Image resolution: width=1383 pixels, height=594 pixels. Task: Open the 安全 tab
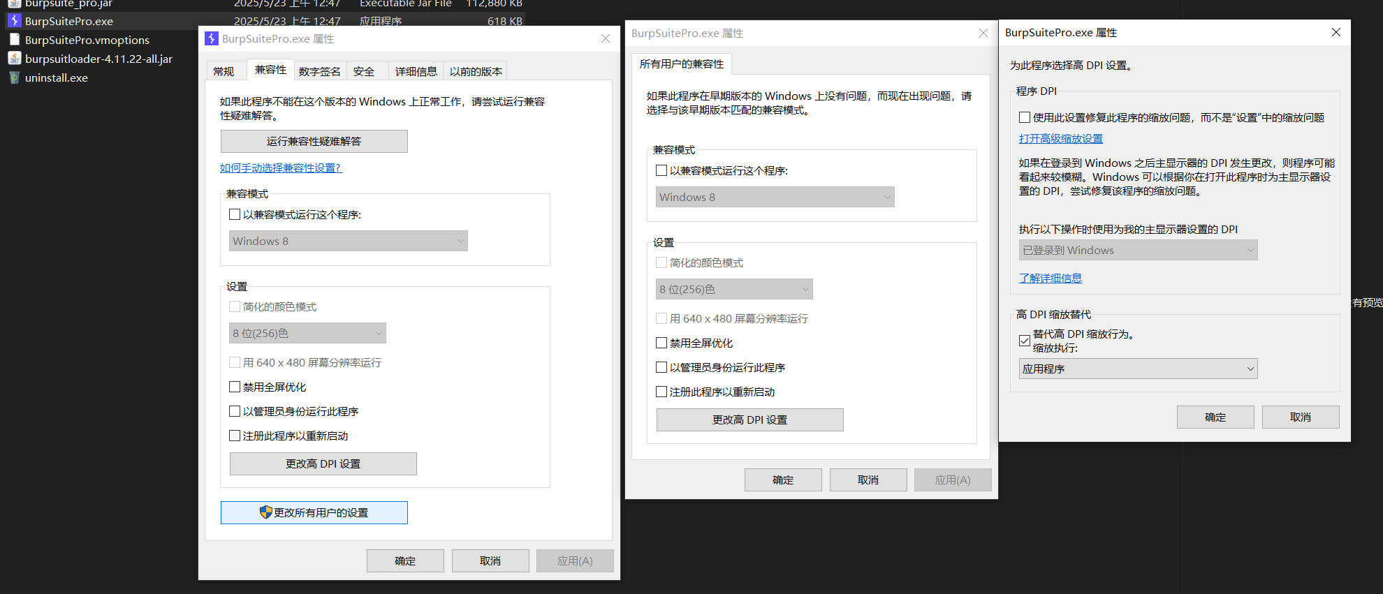(364, 71)
